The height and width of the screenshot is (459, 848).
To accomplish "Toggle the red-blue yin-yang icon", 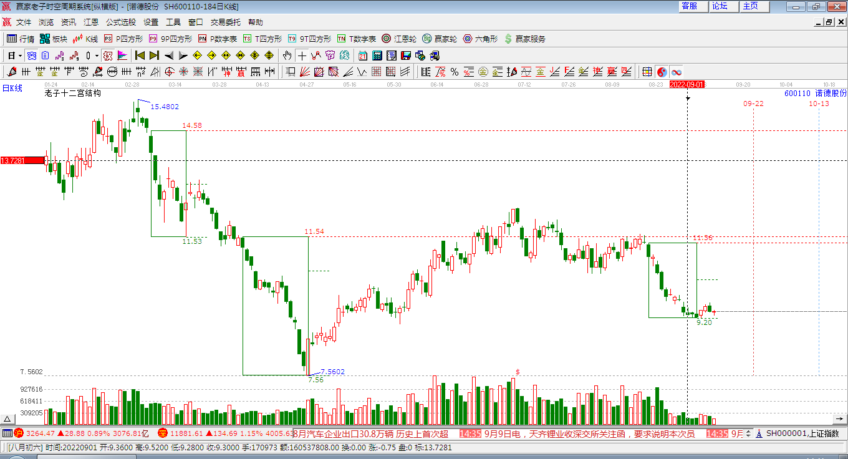I will (662, 72).
